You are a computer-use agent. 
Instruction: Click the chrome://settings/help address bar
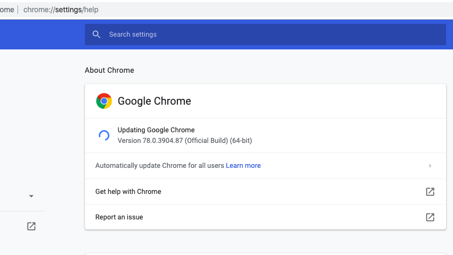(x=61, y=10)
